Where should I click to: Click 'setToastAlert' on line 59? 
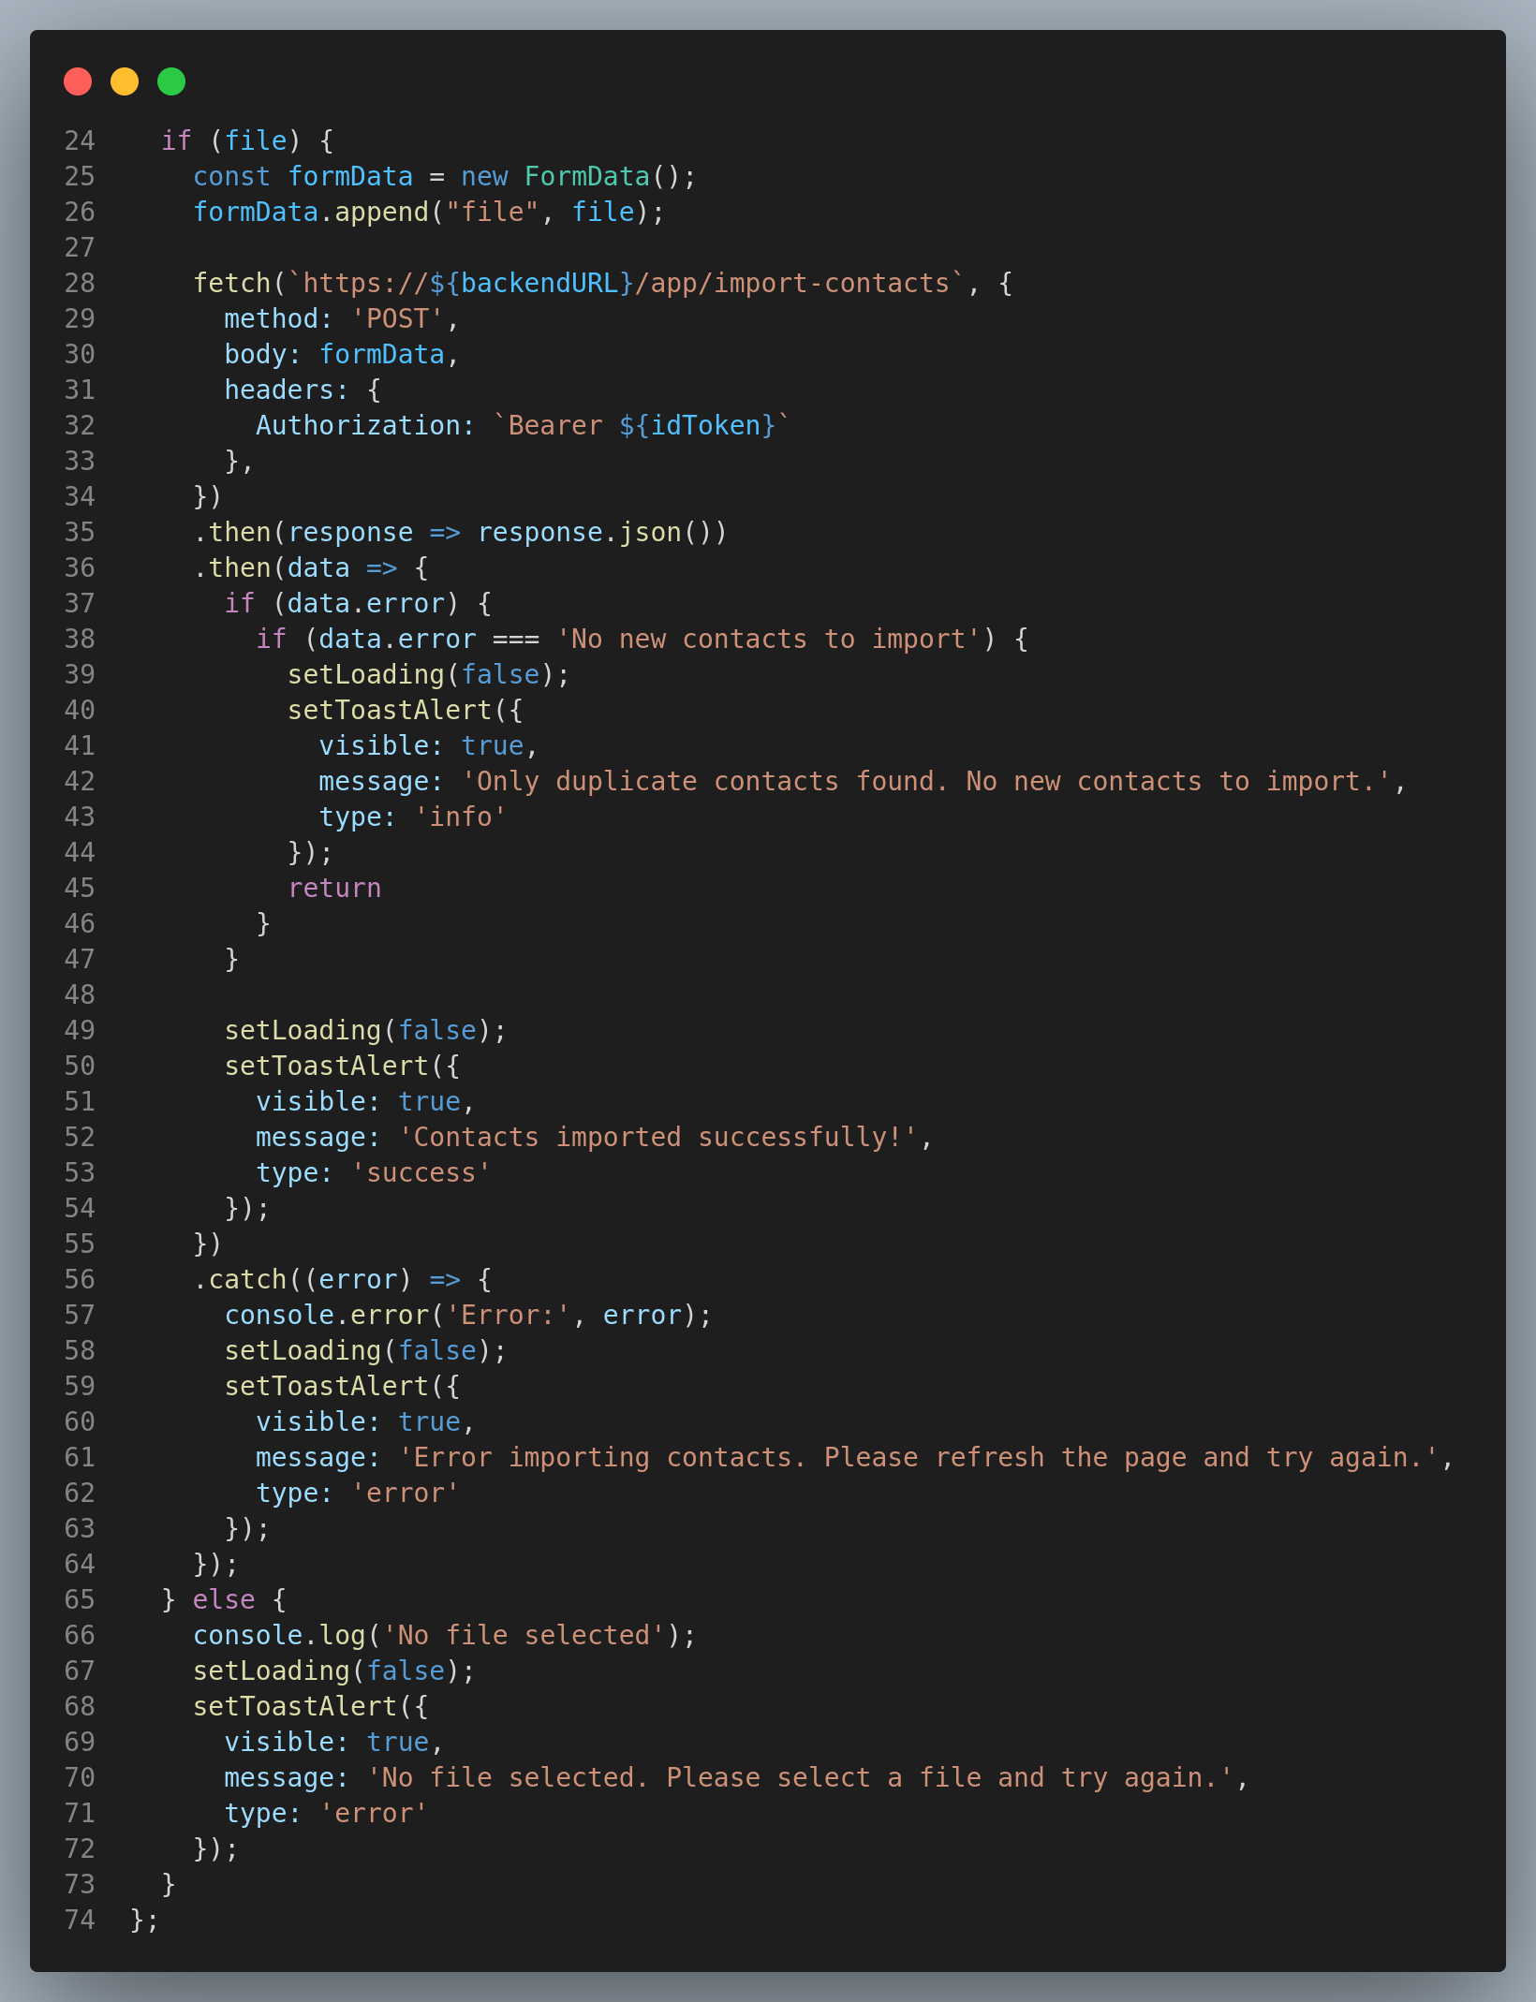point(327,1386)
